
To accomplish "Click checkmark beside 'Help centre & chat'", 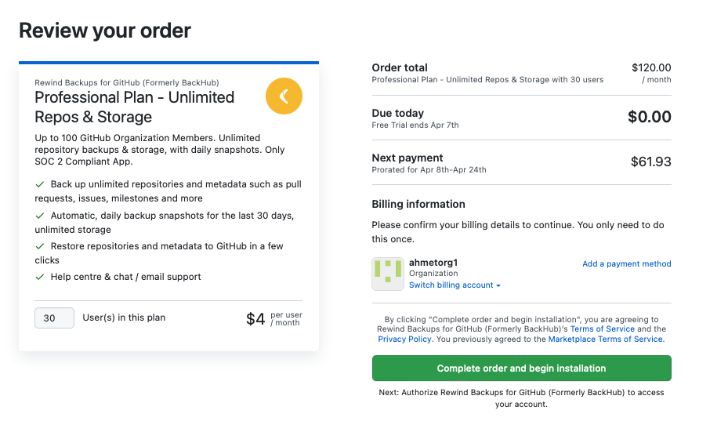I will click(x=40, y=277).
